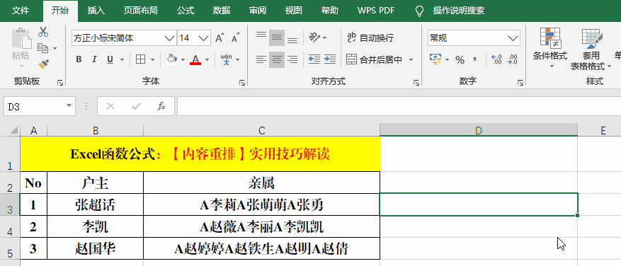Toggle center horizontal alignment

point(277,59)
